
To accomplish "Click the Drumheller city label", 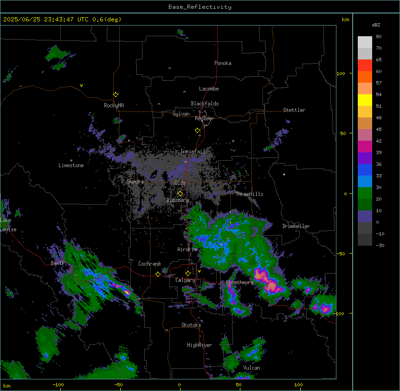I will 296,226.
